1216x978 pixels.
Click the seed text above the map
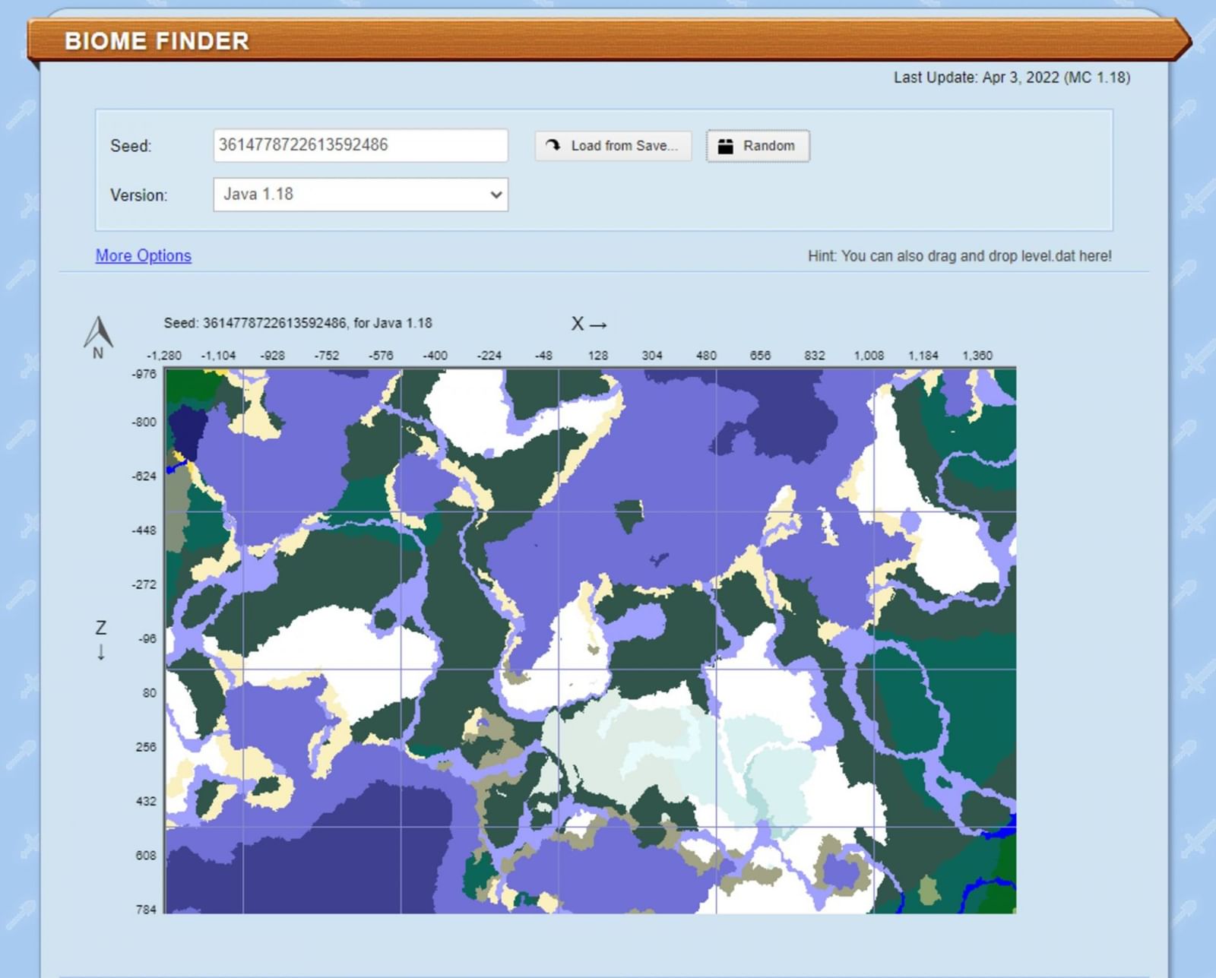coord(296,323)
